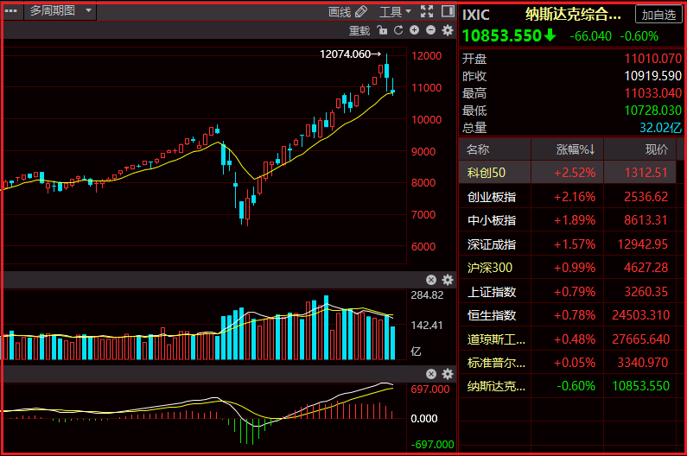Click the 加自选 add to watchlist button
Screen dimensions: 687x456
pos(658,15)
